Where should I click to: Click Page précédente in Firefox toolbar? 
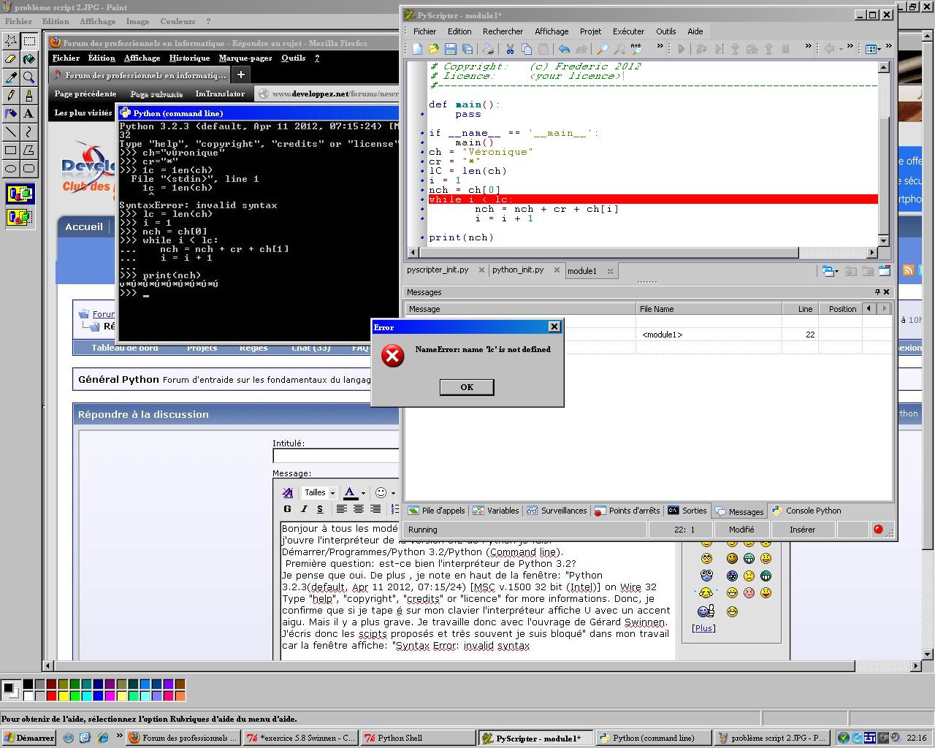pyautogui.click(x=85, y=93)
